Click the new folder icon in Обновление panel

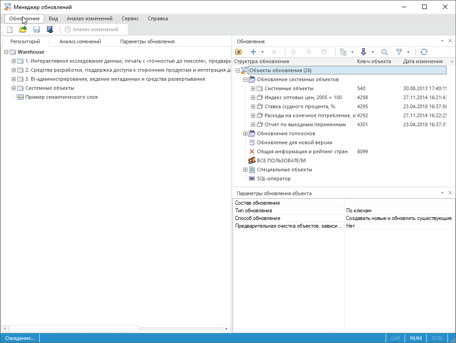(x=238, y=52)
